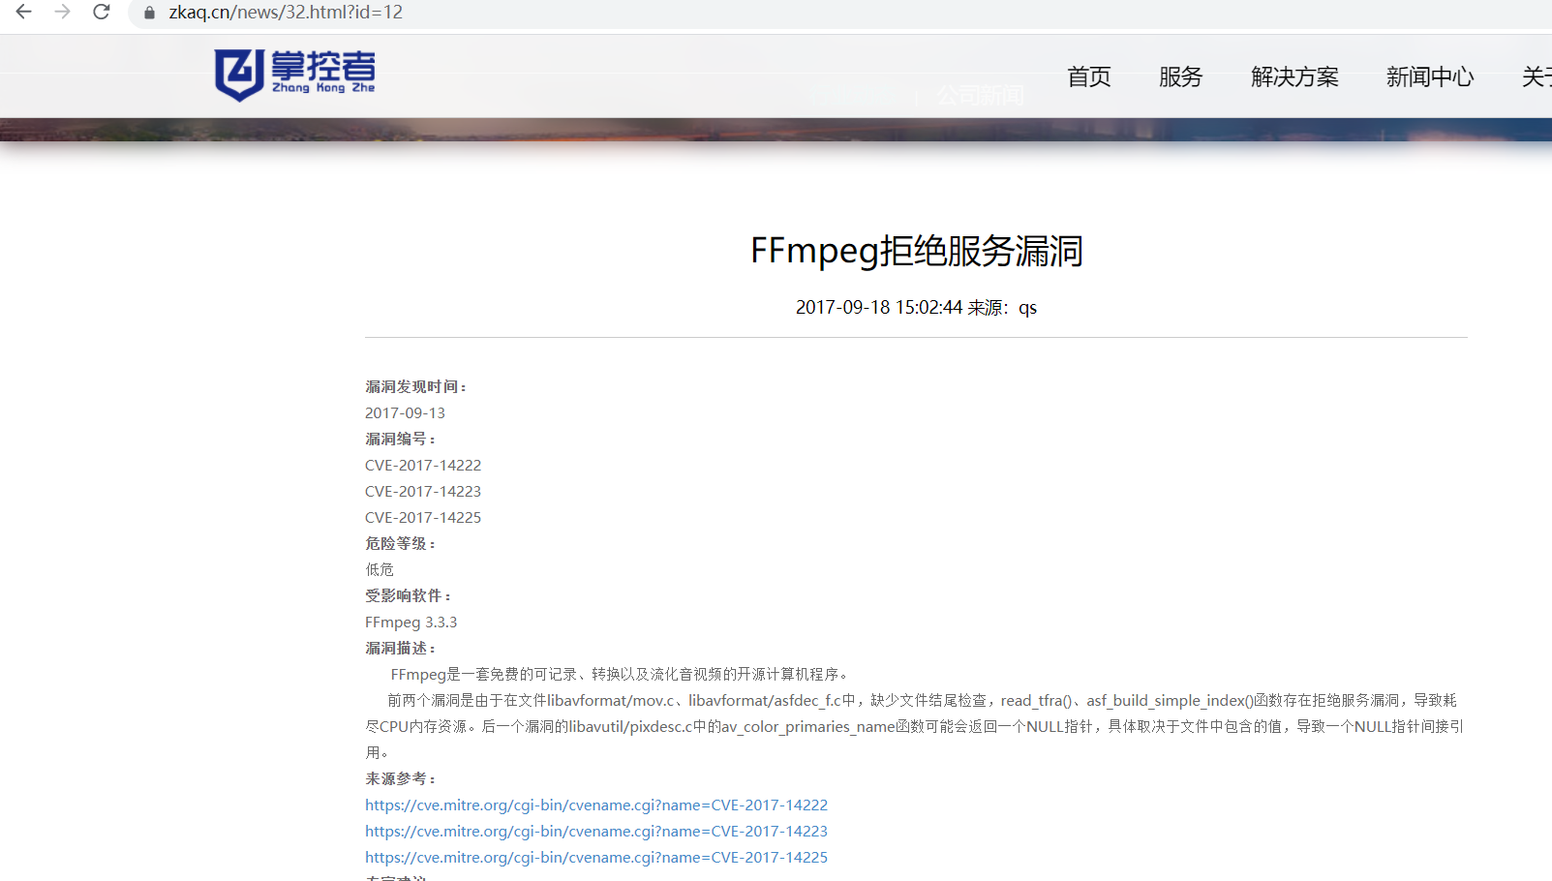Select the text CVE-2017-14223 under 漏洞编号
The image size is (1552, 881).
[x=423, y=491]
